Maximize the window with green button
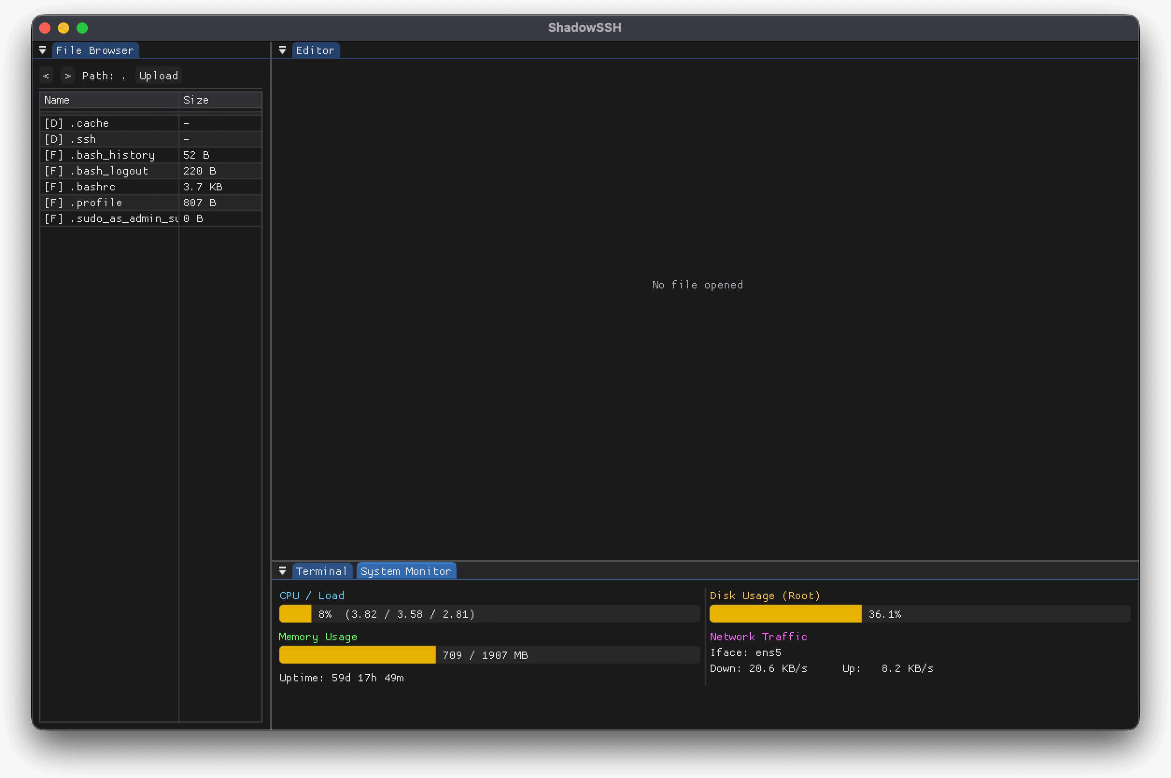The image size is (1171, 778). pyautogui.click(x=82, y=28)
